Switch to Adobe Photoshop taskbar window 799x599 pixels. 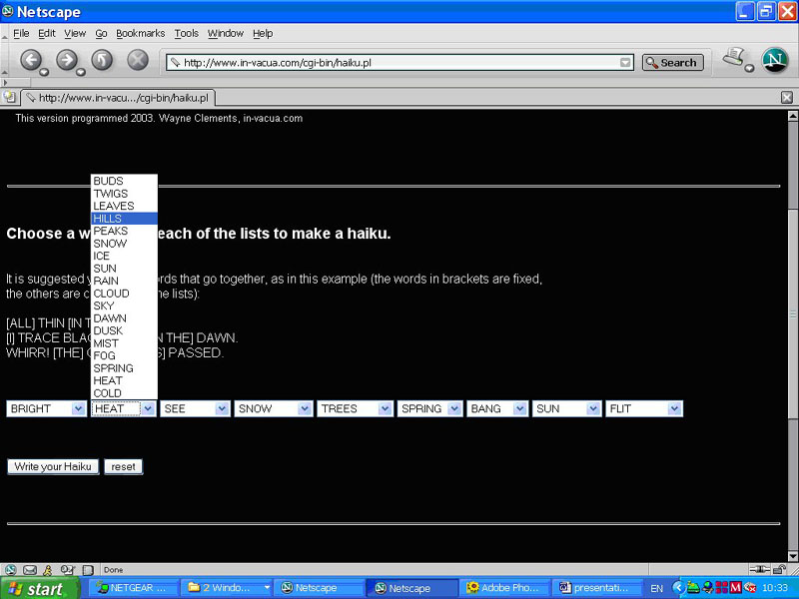[x=504, y=588]
